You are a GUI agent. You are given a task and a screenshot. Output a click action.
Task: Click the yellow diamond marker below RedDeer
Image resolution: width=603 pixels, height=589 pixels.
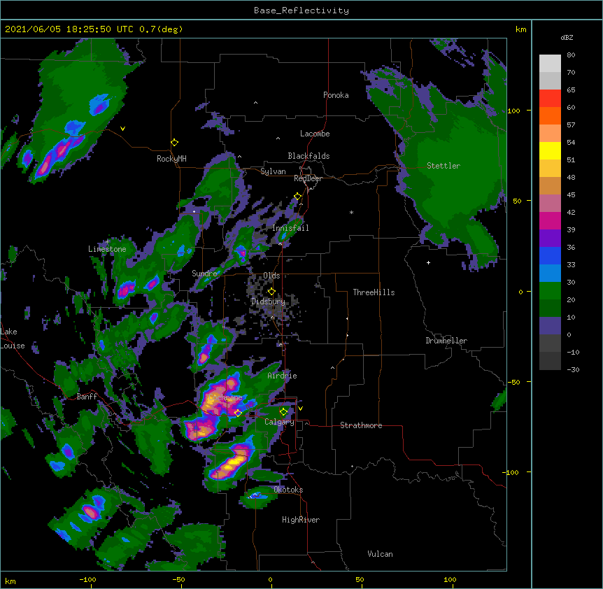[x=298, y=197]
